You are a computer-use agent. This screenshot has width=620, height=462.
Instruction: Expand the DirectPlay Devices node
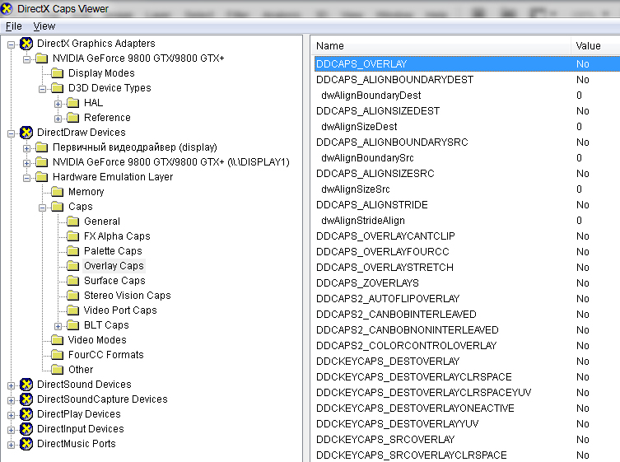point(12,414)
